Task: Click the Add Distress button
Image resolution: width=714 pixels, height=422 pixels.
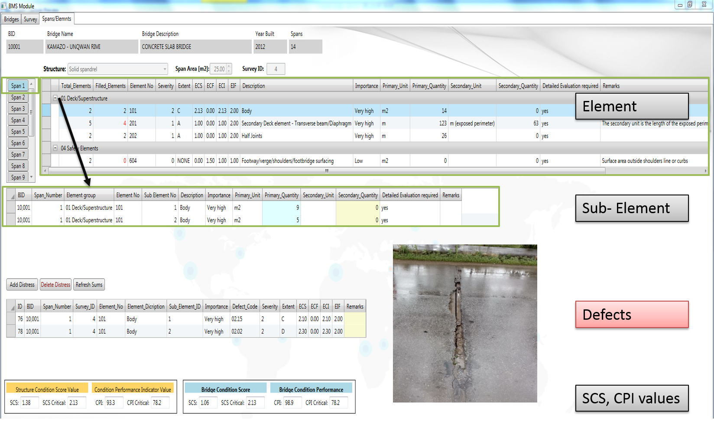Action: 22,285
